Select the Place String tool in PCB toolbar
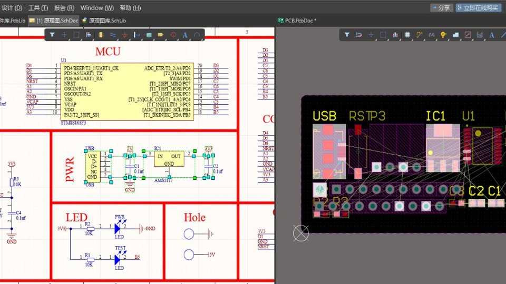 492,35
